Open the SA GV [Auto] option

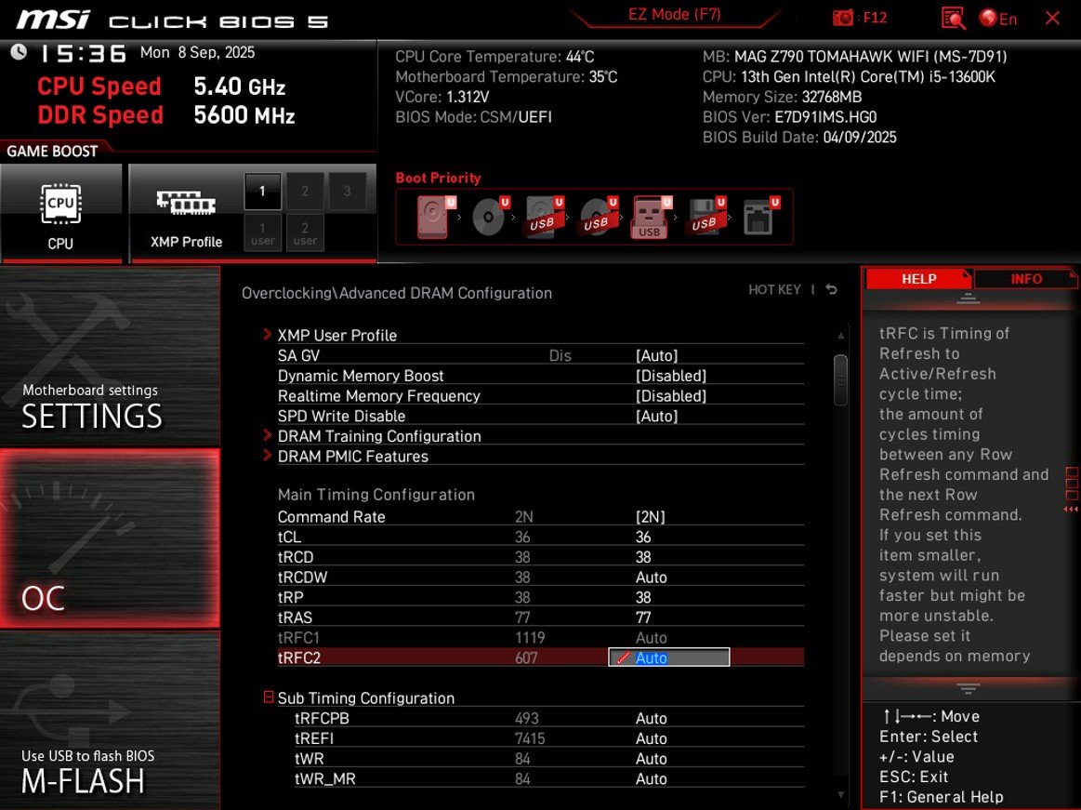point(656,355)
